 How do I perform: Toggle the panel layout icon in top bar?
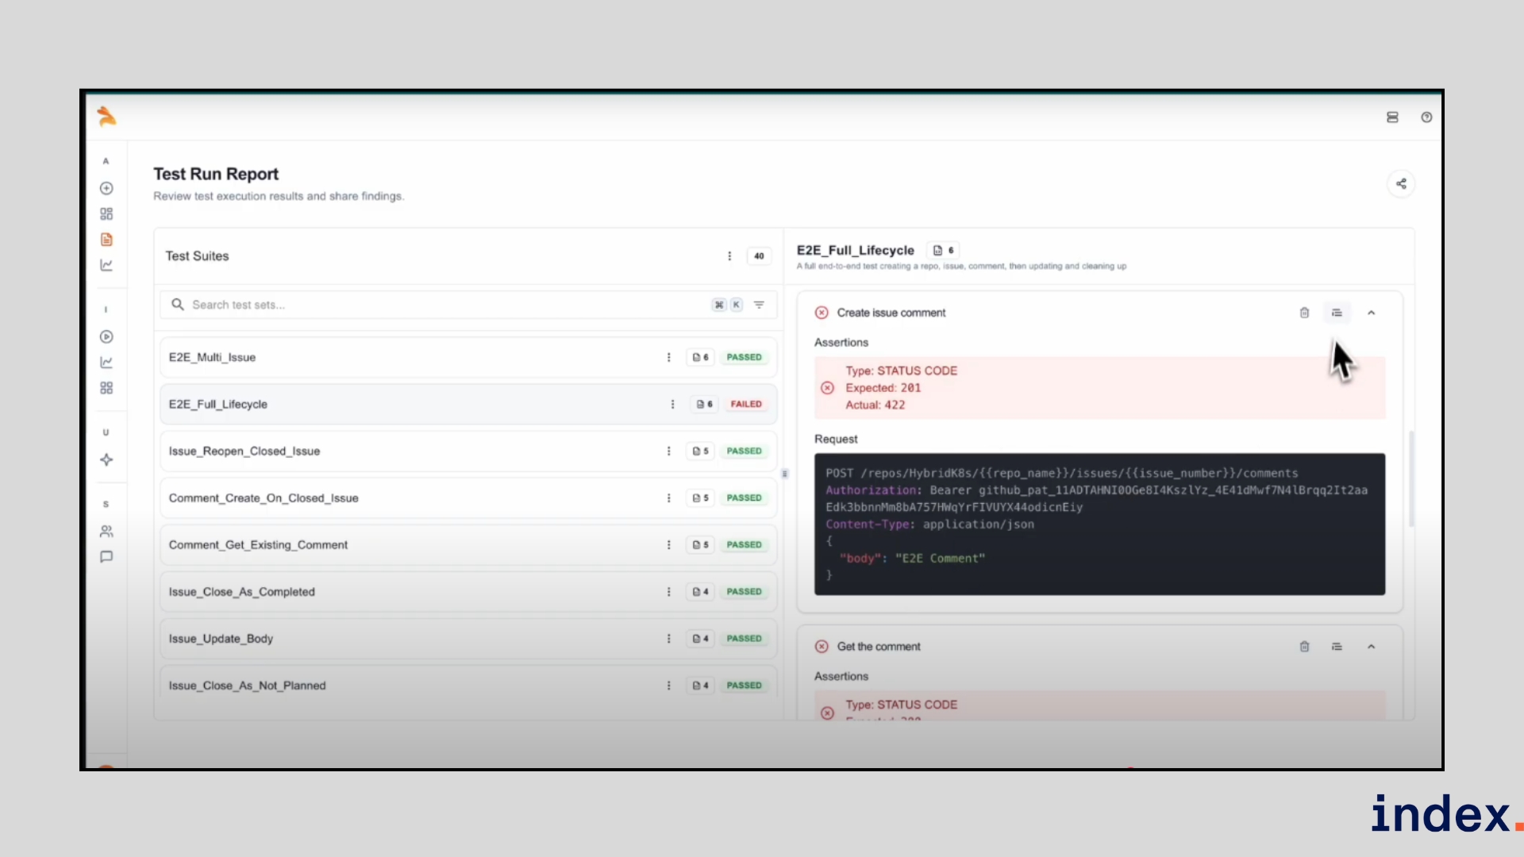(x=1391, y=117)
